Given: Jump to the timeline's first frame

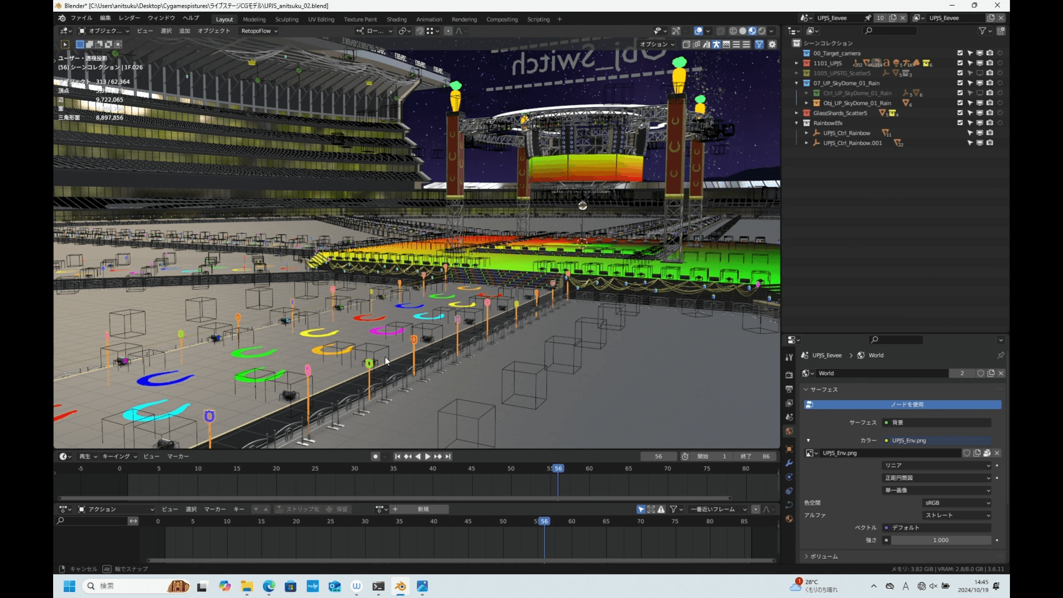Looking at the screenshot, I should [397, 456].
